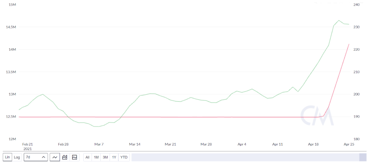Click the chevron arrow on 7d selector
Viewport: 369px width, 164px height.
click(44, 157)
